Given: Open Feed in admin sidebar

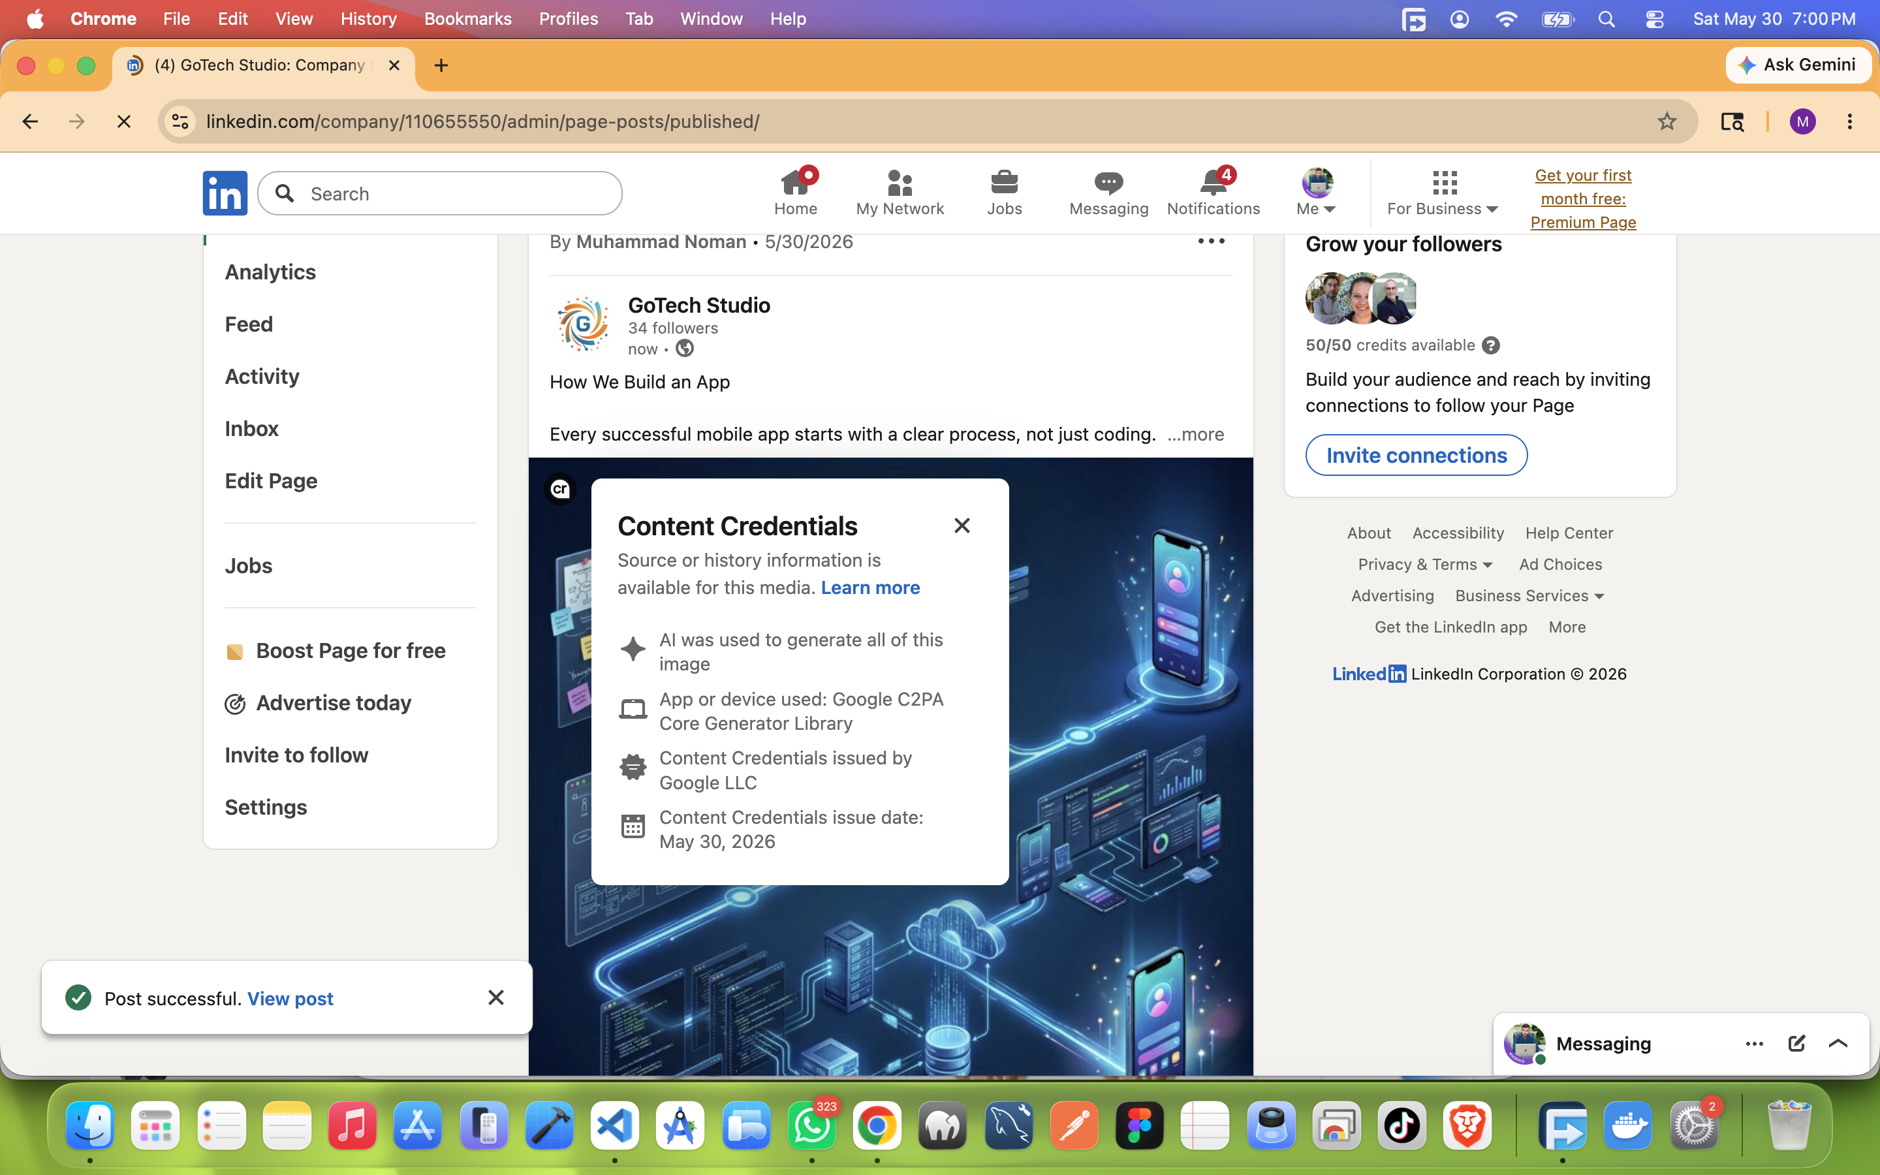Looking at the screenshot, I should (249, 324).
